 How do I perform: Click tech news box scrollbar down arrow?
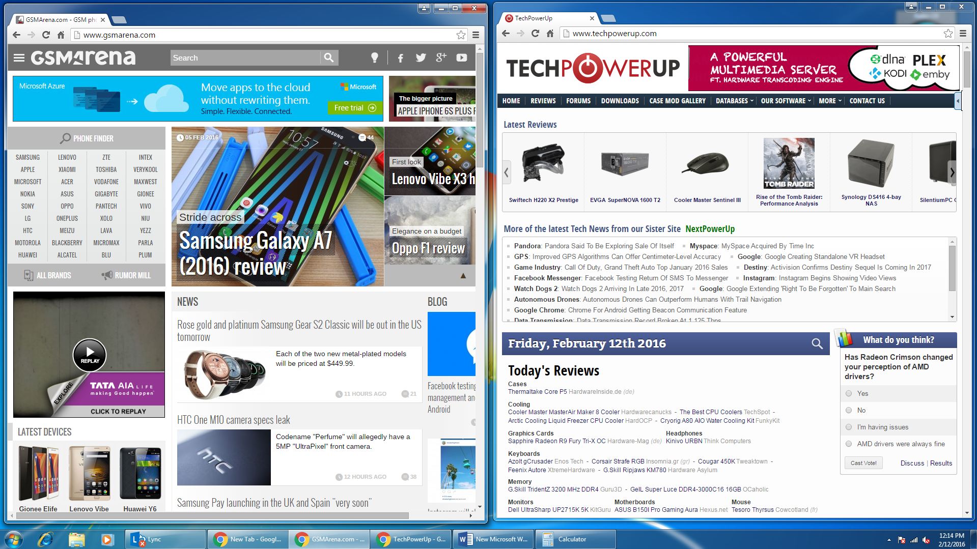(x=952, y=317)
